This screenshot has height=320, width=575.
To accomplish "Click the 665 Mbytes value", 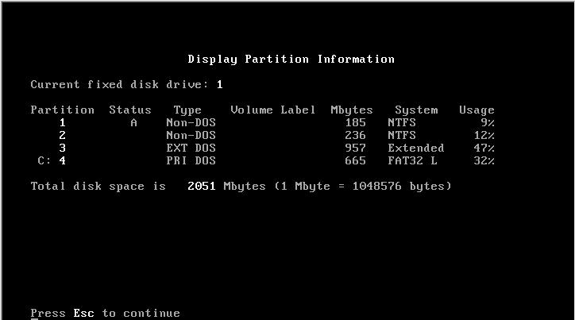I will click(x=355, y=160).
